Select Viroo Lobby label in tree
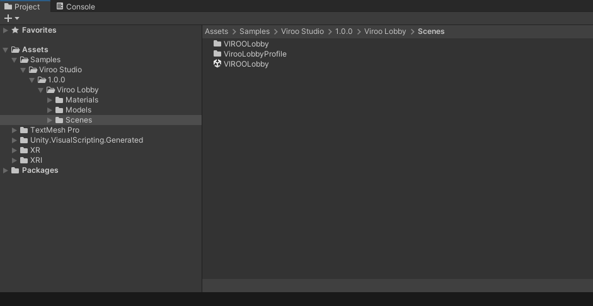The image size is (593, 306). click(x=78, y=90)
